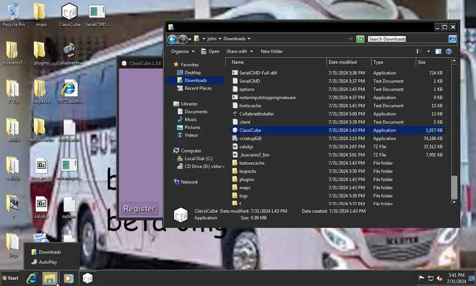Screen dimensions: 476x286
Task: Sort files by the Size column header
Action: coord(430,62)
